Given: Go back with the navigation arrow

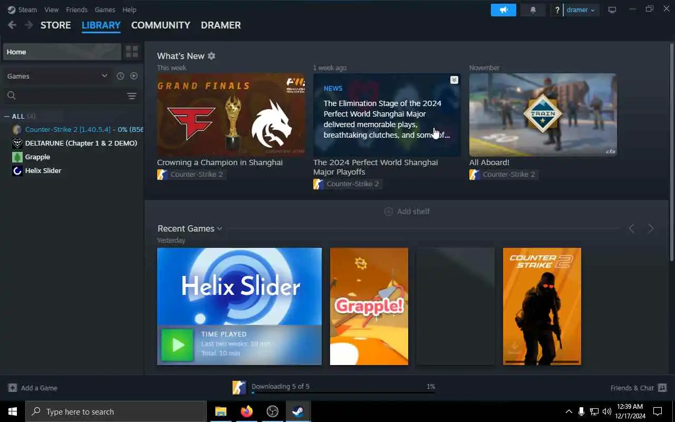Looking at the screenshot, I should click(x=12, y=25).
